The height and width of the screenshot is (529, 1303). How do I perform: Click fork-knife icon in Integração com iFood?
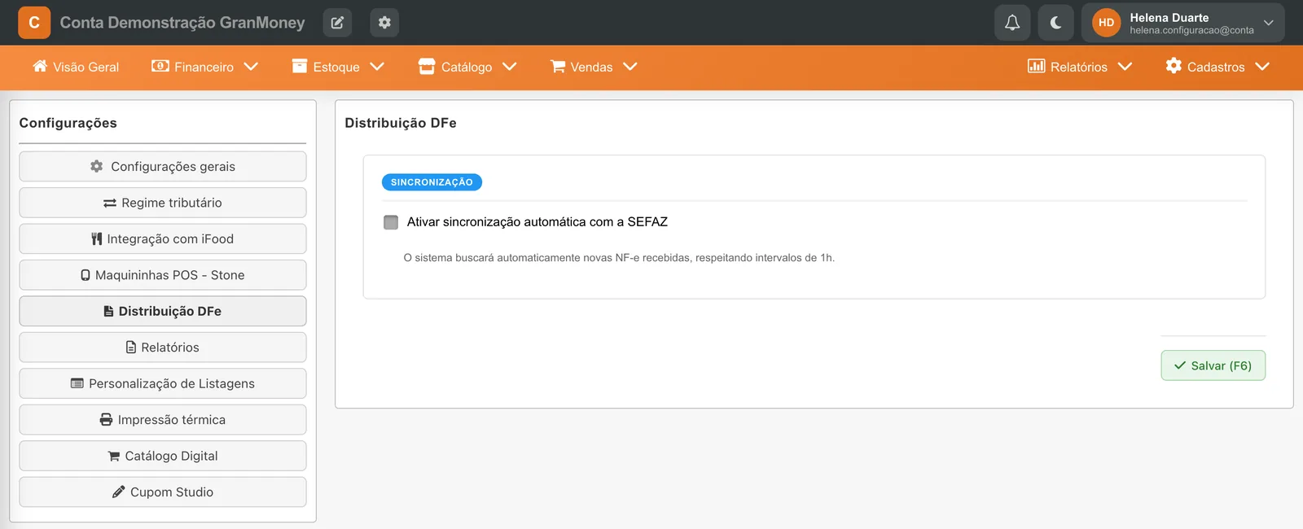coord(97,238)
